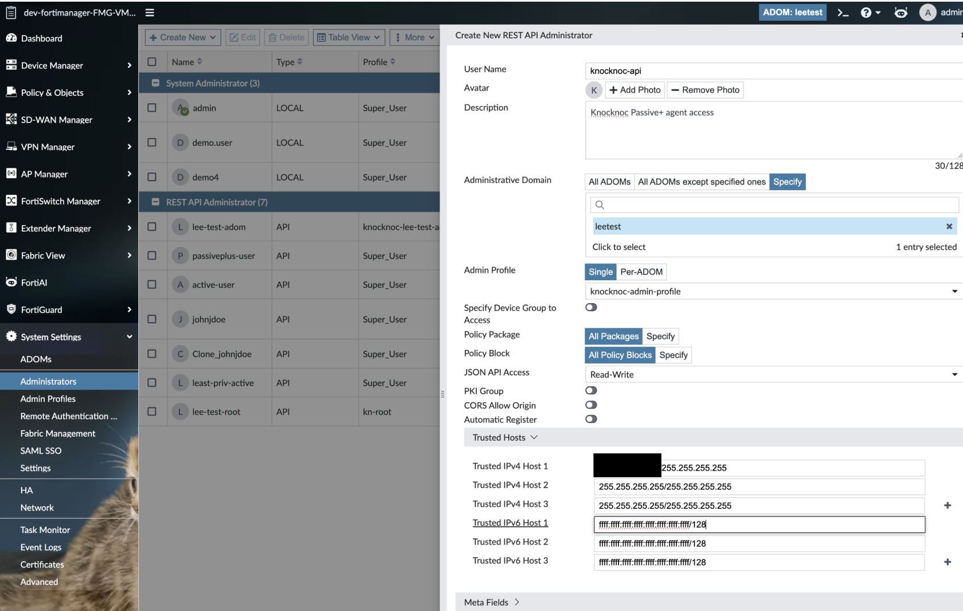Screen dimensions: 963x611
Task: Select all rows with header checkbox
Action: pyautogui.click(x=152, y=61)
